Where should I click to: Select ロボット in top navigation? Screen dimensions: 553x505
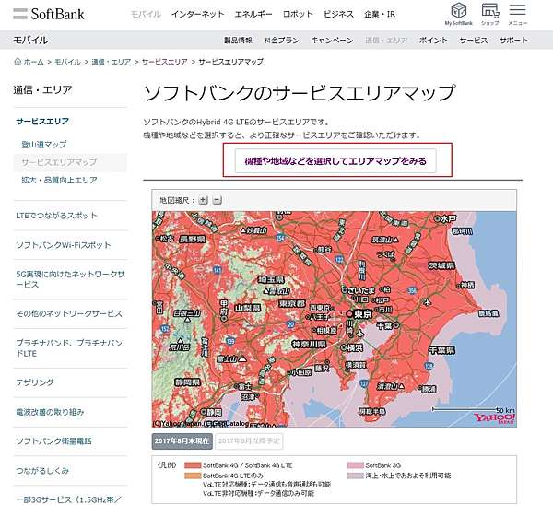tap(298, 14)
